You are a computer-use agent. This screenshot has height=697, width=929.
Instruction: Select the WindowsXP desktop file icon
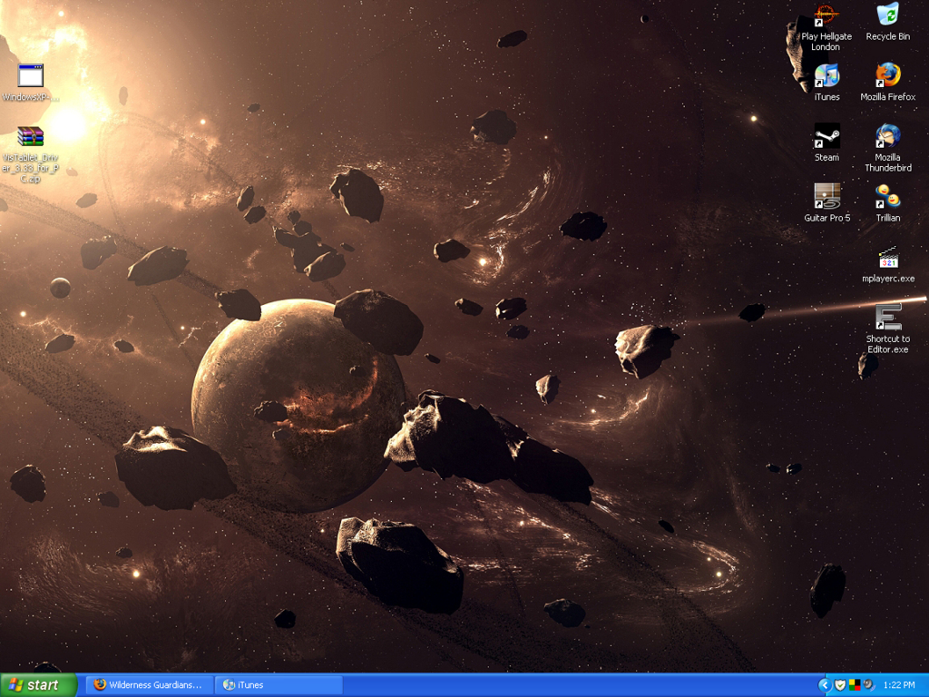tap(30, 83)
